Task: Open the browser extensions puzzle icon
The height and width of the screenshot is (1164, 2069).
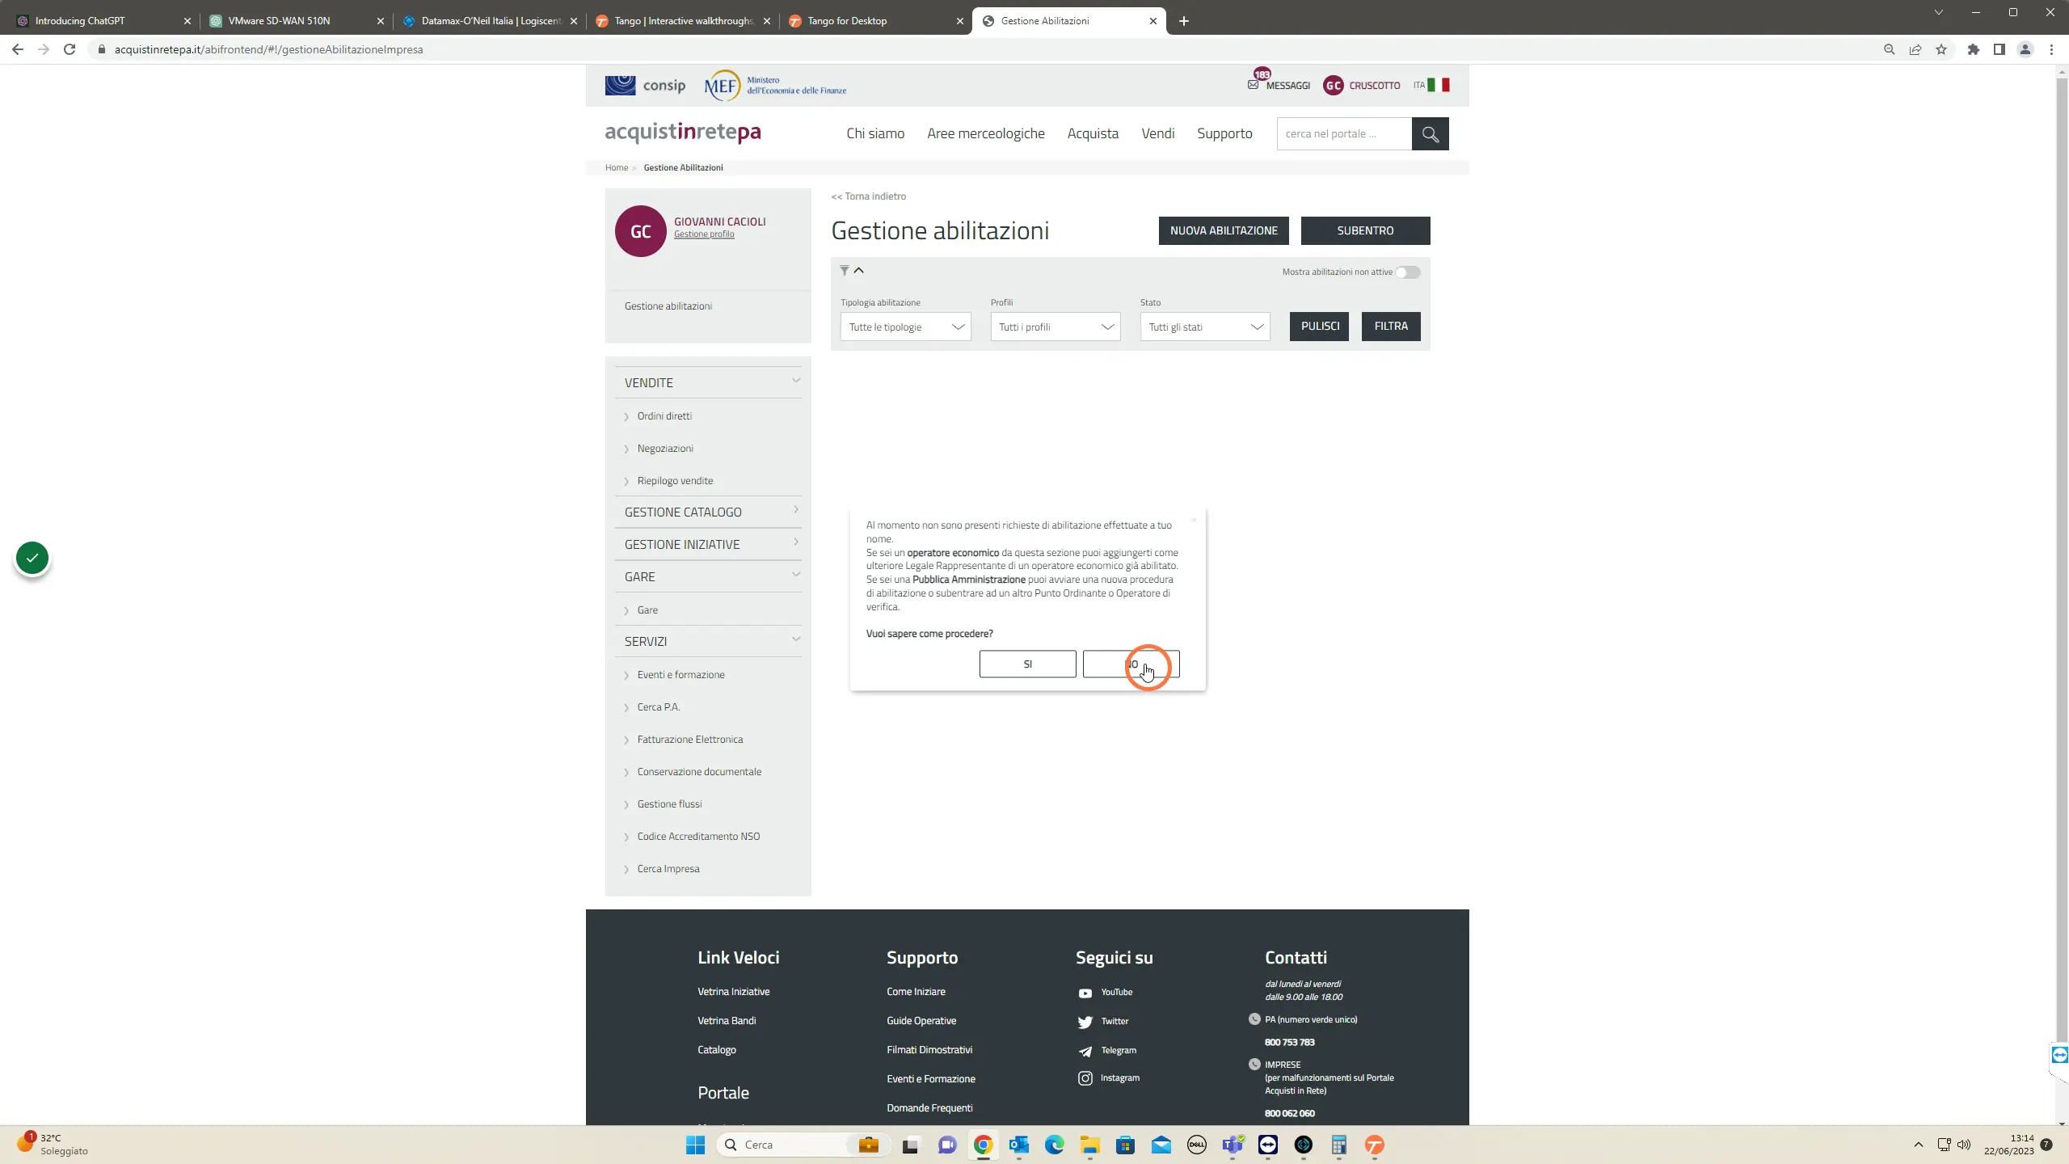Action: tap(1974, 49)
